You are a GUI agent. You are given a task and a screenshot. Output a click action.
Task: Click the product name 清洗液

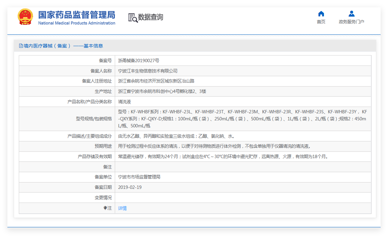125,102
